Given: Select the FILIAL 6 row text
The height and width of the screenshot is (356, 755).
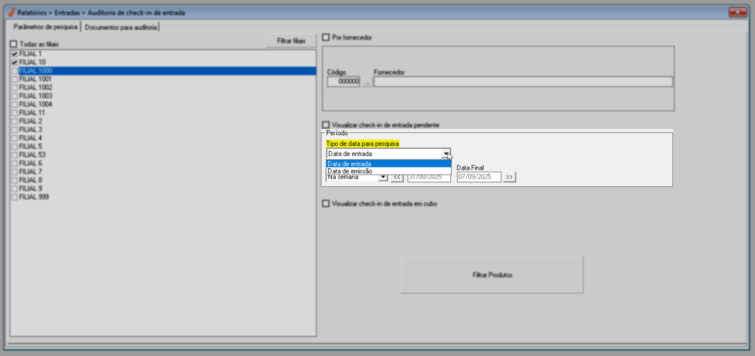Looking at the screenshot, I should (31, 163).
